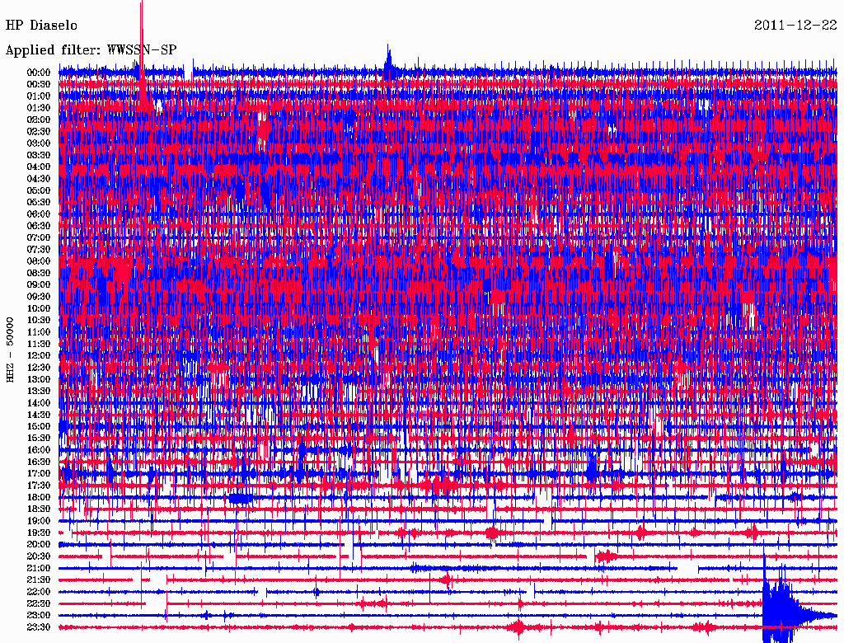Click the 'Applied filter: WWSSN-SP' label
The image size is (844, 643).
pyautogui.click(x=91, y=50)
